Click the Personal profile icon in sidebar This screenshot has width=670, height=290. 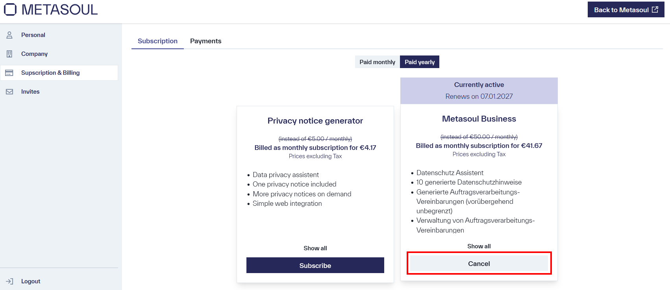click(x=9, y=35)
